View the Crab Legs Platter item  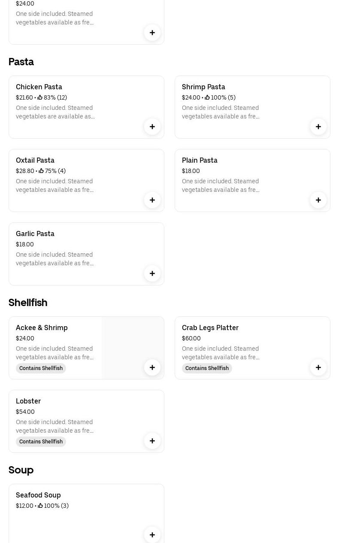(210, 328)
